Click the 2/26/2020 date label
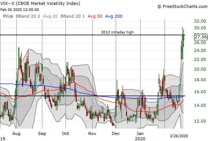The height and width of the screenshot is (141, 208). (179, 136)
